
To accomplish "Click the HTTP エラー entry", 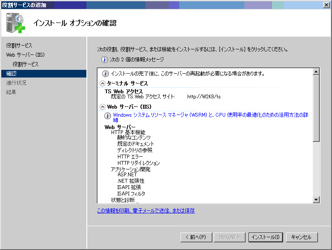I will pos(130,157).
